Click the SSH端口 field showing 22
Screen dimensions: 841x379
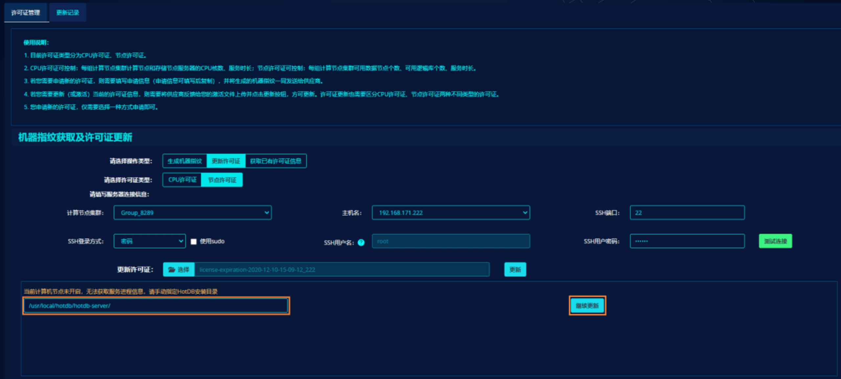point(687,212)
